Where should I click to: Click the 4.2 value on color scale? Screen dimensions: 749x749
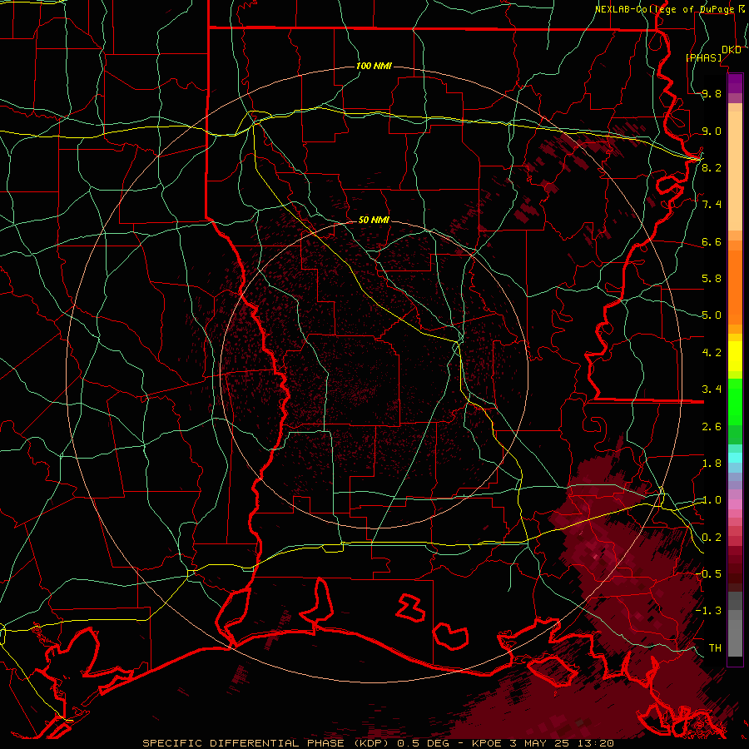[712, 353]
